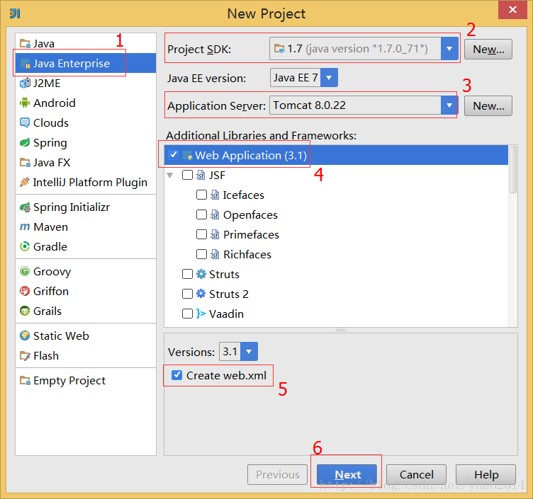533x499 pixels.
Task: Click the Grails icon
Action: (x=25, y=311)
